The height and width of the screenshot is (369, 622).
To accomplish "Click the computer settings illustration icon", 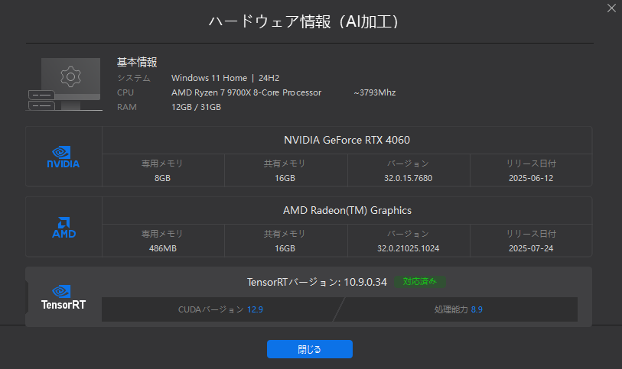I will (64, 84).
